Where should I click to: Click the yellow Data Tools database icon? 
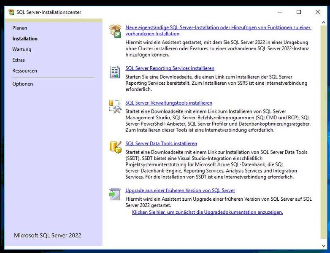[x=115, y=146]
